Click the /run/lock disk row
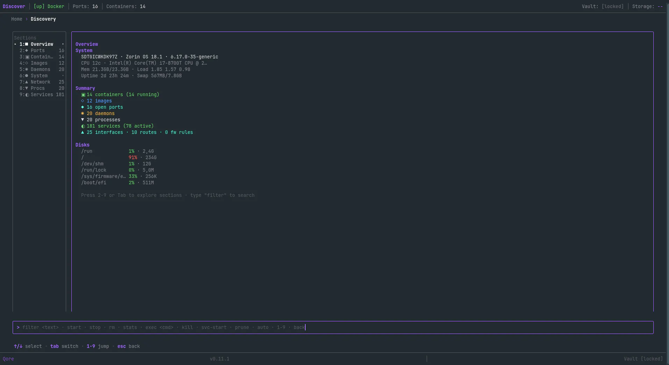Image resolution: width=669 pixels, height=365 pixels. [x=118, y=170]
